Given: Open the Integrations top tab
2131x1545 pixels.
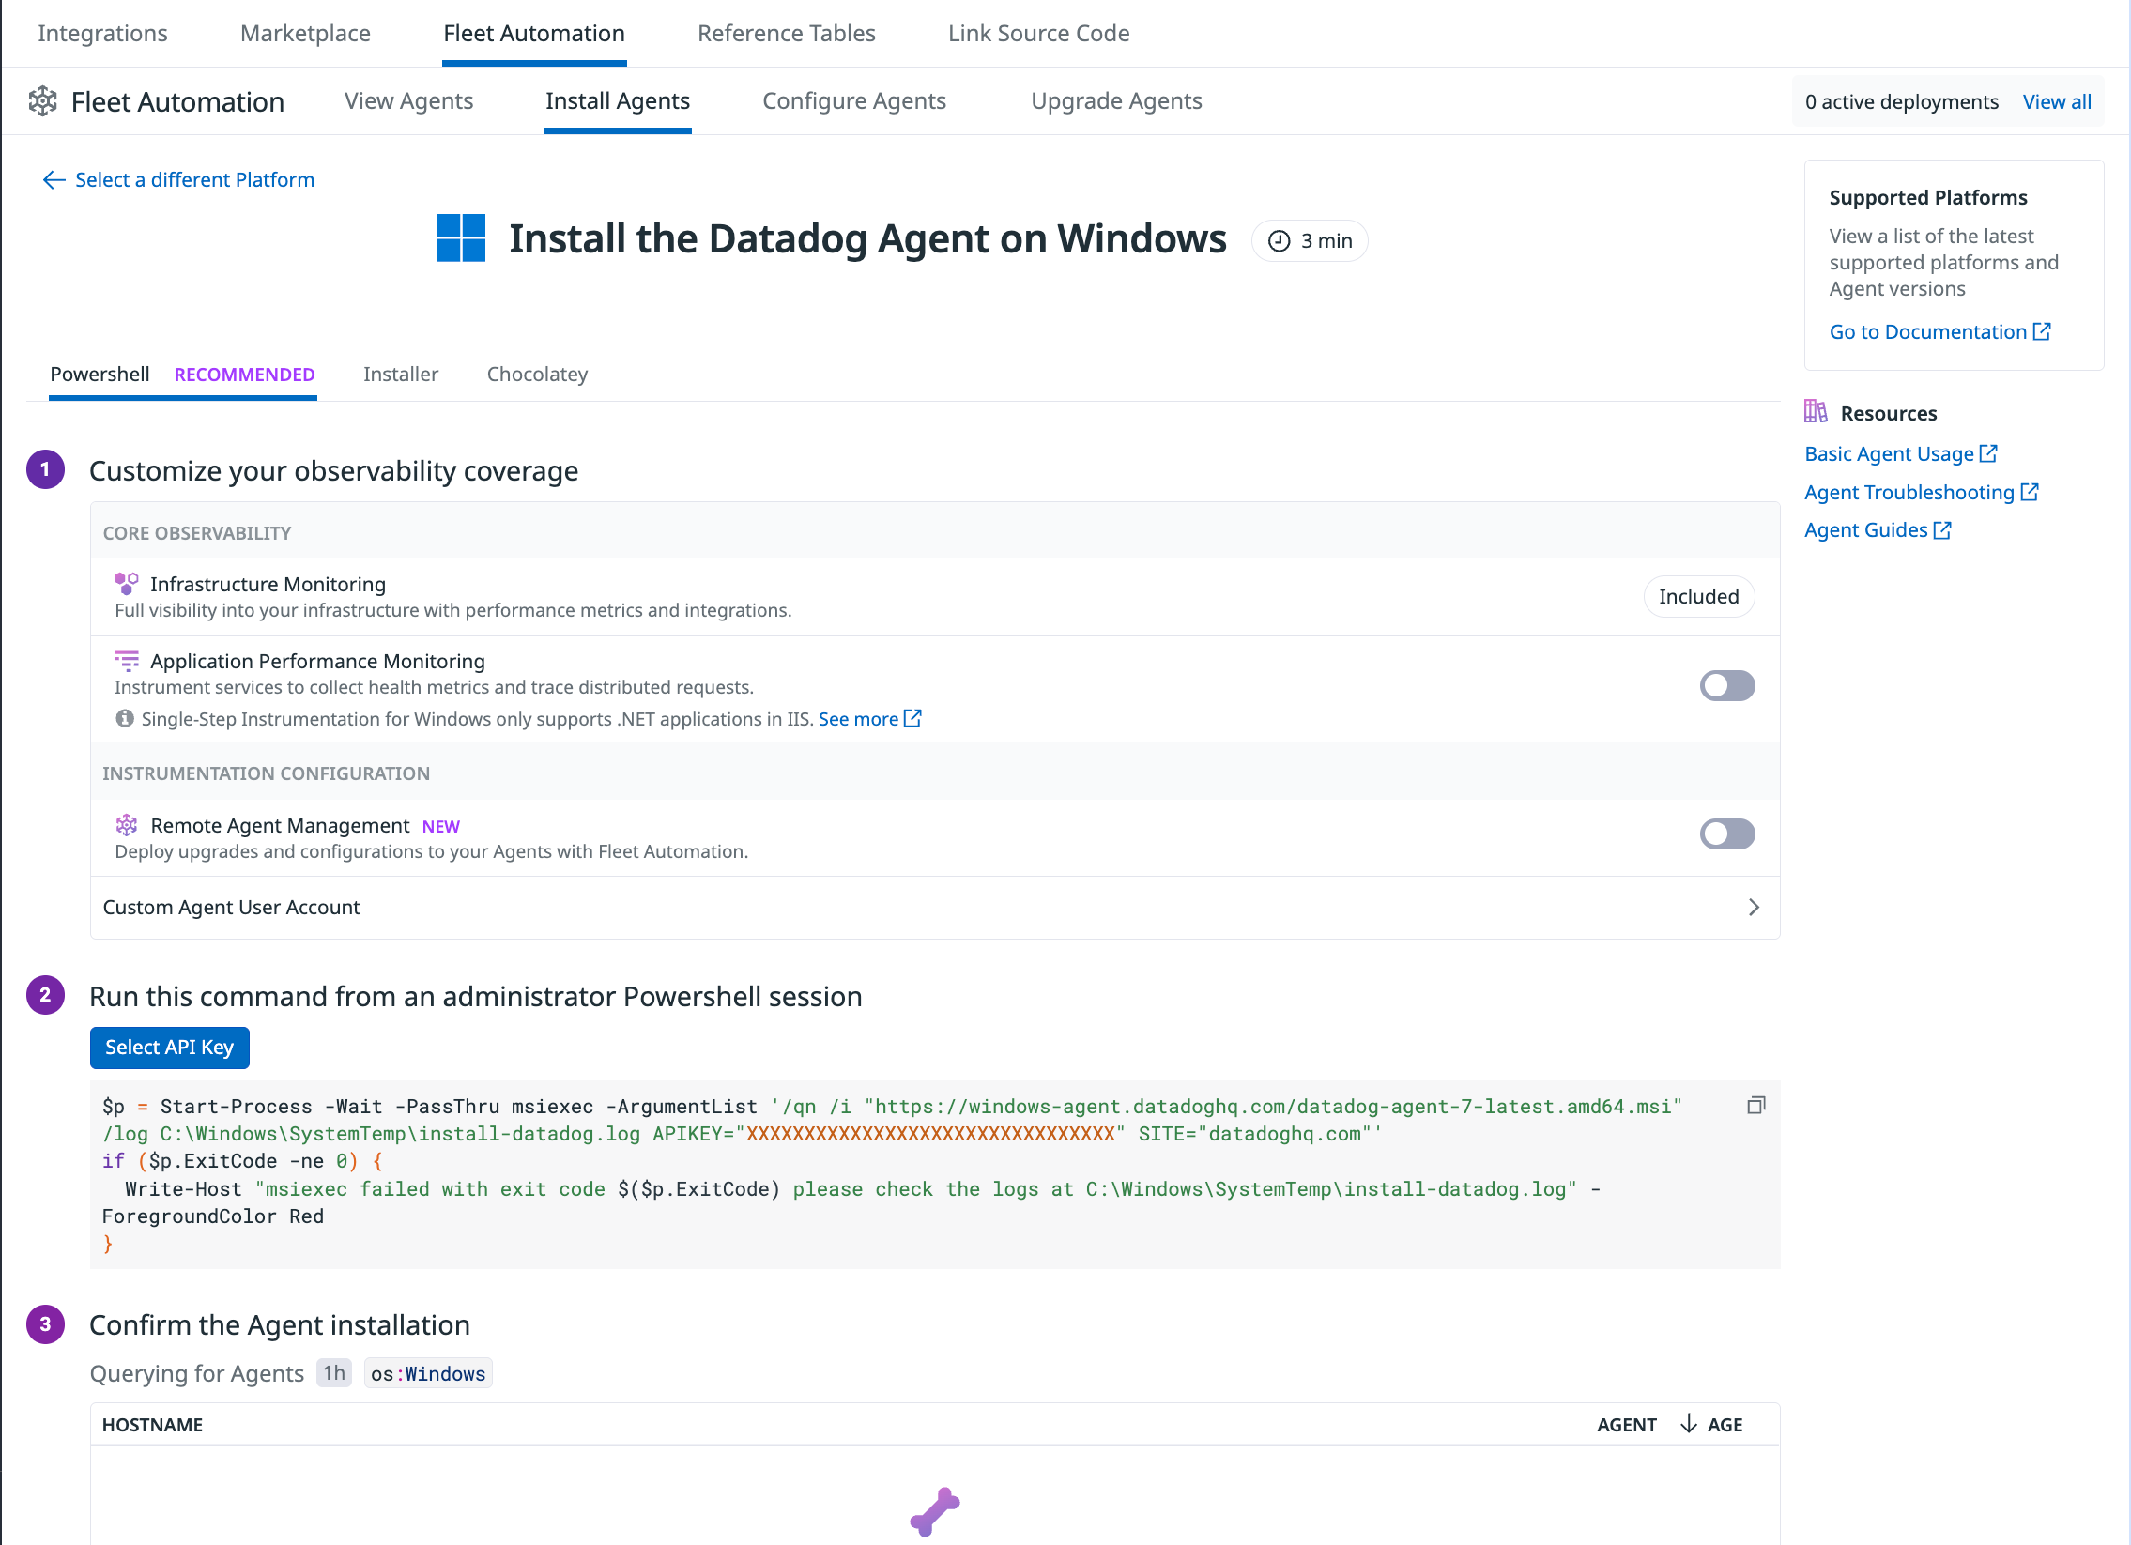Looking at the screenshot, I should 102,33.
